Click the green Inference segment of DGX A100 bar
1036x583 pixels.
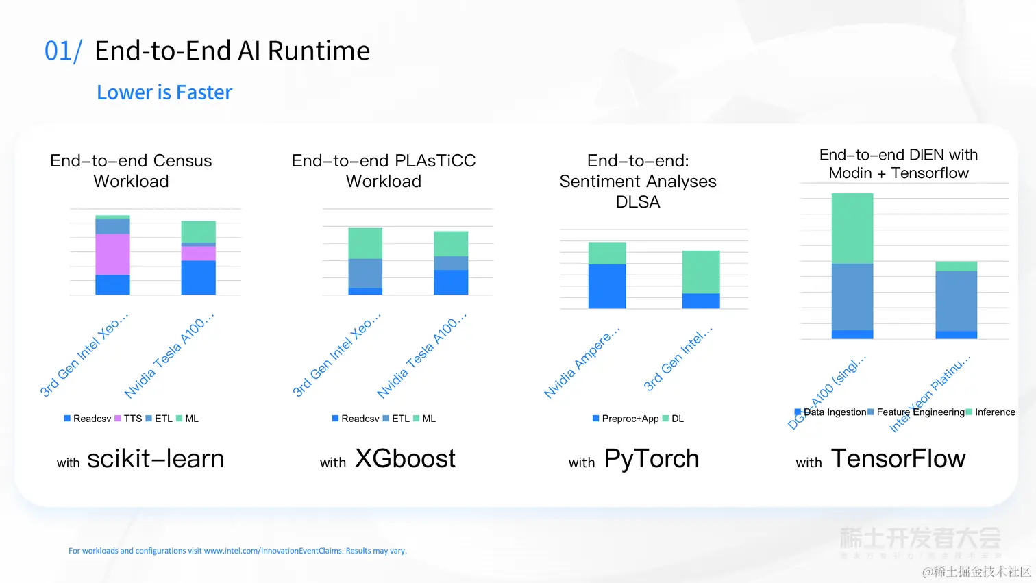coord(852,228)
